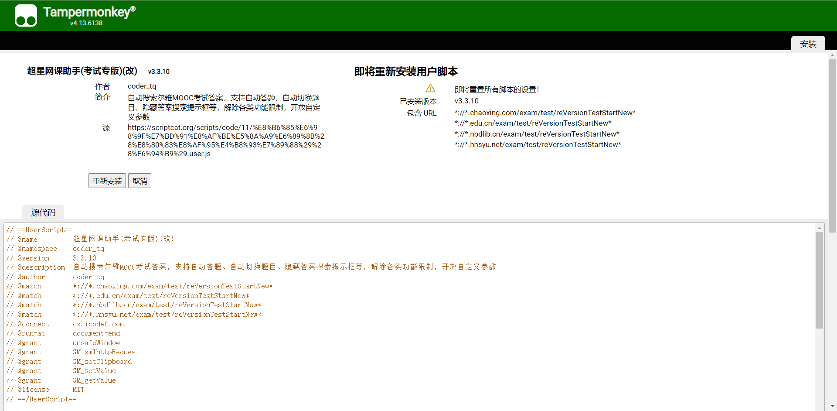Click the Tampermonkey logo icon
Screen dimensions: 837x411
pyautogui.click(x=26, y=16)
